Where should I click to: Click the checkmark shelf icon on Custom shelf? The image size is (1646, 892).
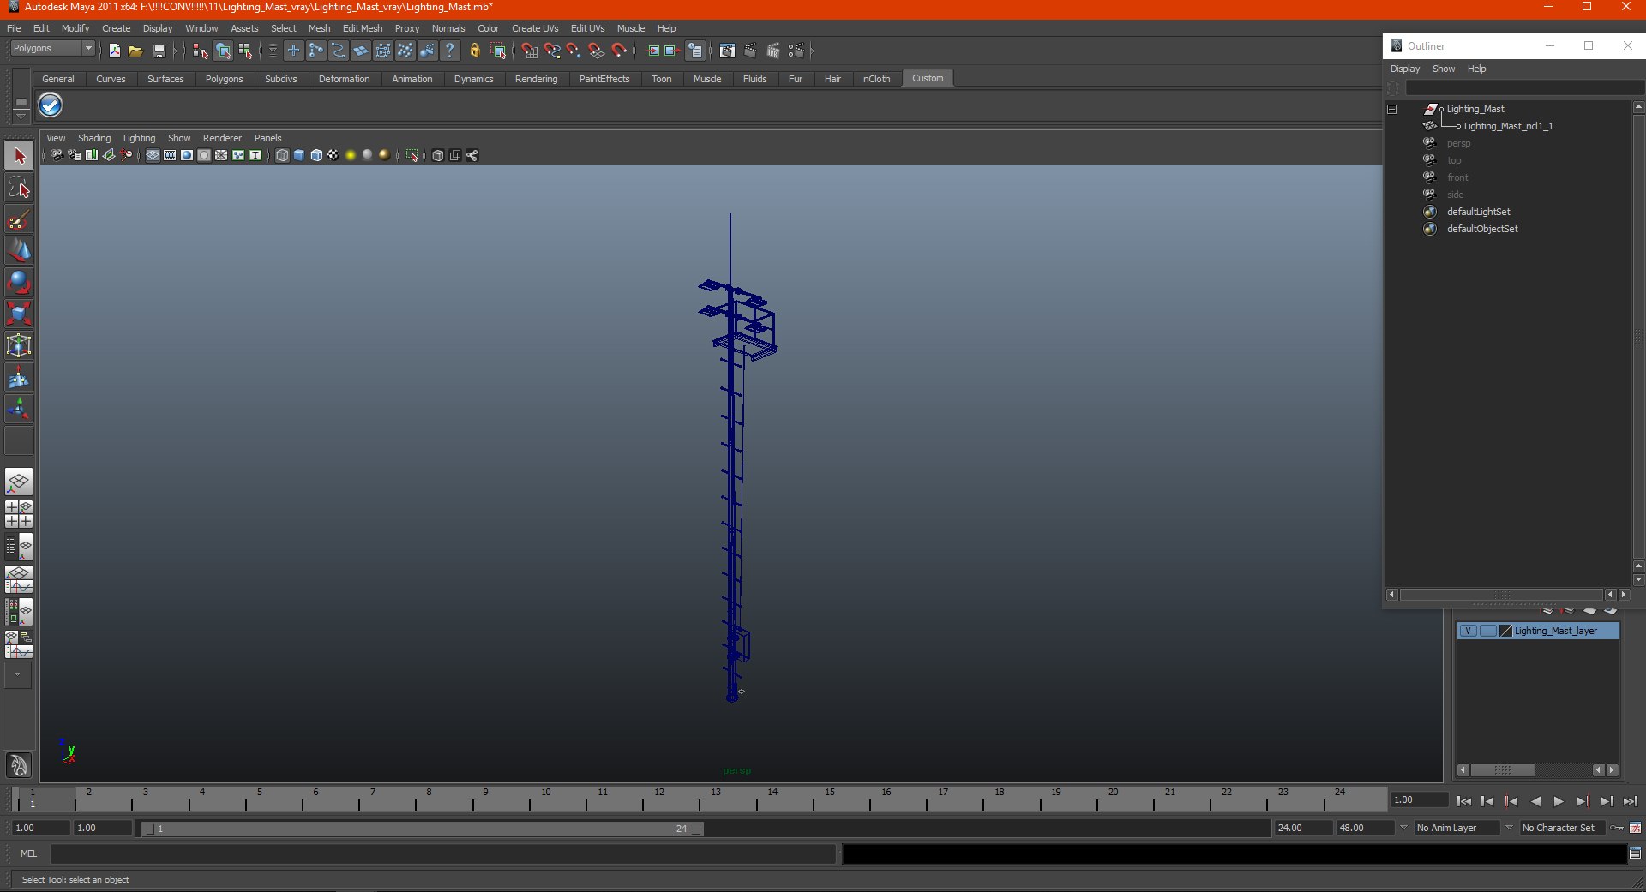pyautogui.click(x=51, y=105)
